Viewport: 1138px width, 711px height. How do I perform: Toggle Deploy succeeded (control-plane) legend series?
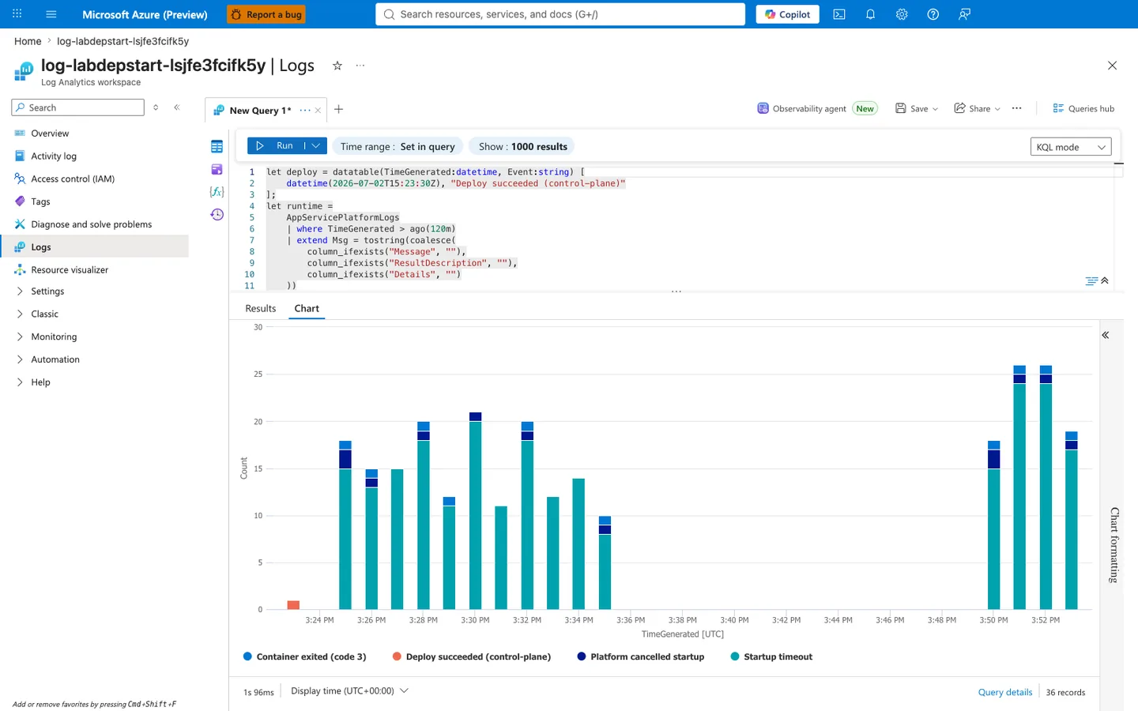click(x=471, y=656)
